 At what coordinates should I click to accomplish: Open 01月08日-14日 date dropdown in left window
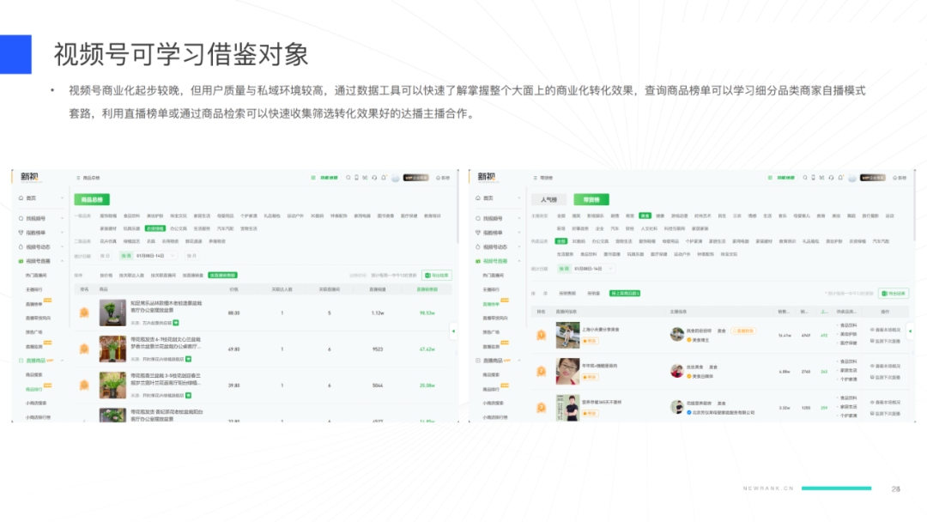(x=156, y=256)
